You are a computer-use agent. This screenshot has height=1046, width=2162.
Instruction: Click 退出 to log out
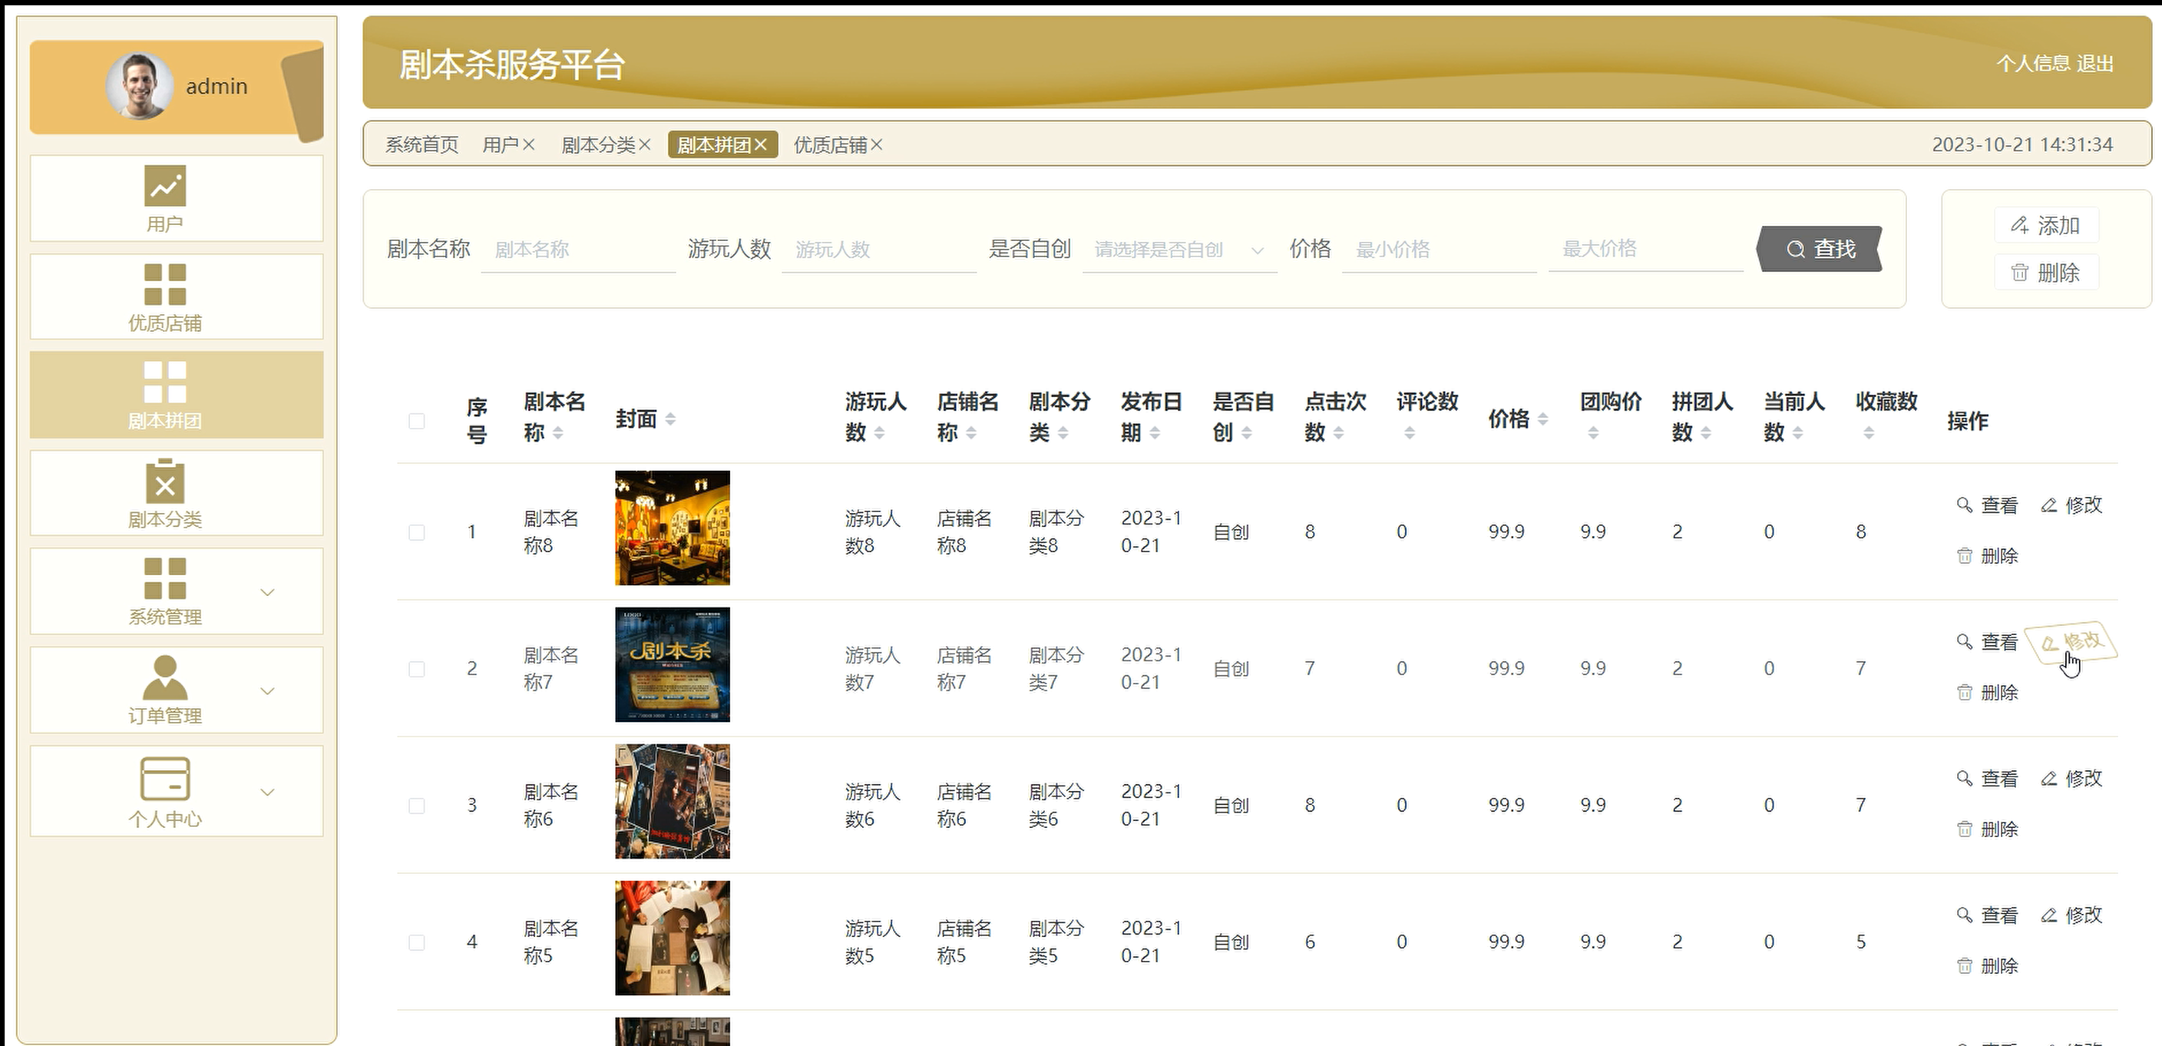point(2095,64)
